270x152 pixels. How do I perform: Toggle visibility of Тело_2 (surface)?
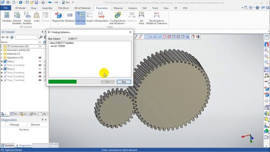(x=40, y=65)
